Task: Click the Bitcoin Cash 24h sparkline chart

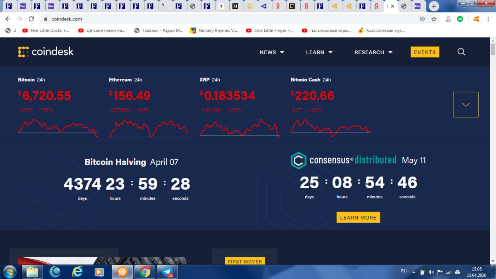Action: [x=331, y=128]
